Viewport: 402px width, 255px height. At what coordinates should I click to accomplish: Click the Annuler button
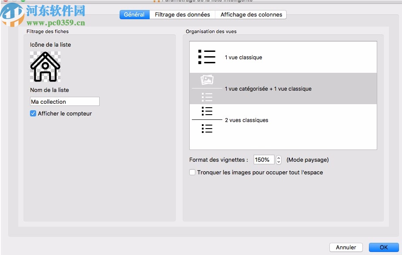(x=346, y=247)
